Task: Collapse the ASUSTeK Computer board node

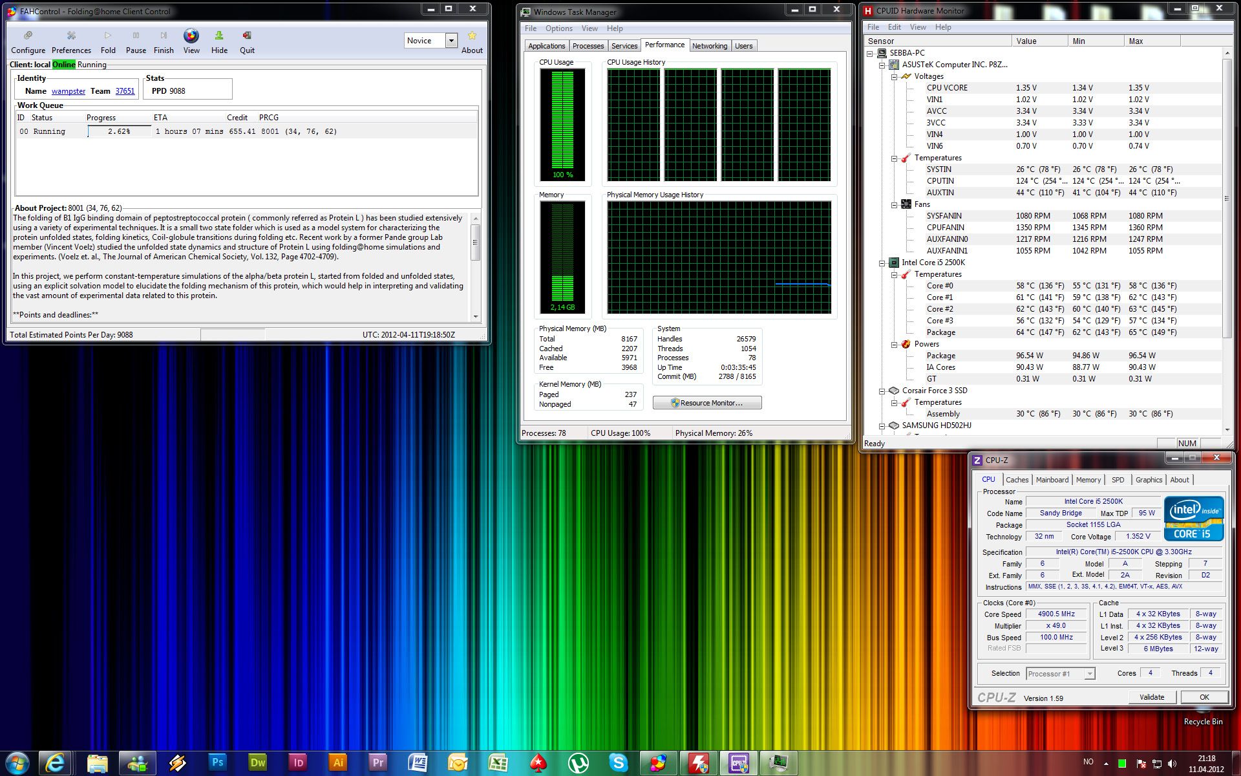Action: [882, 65]
